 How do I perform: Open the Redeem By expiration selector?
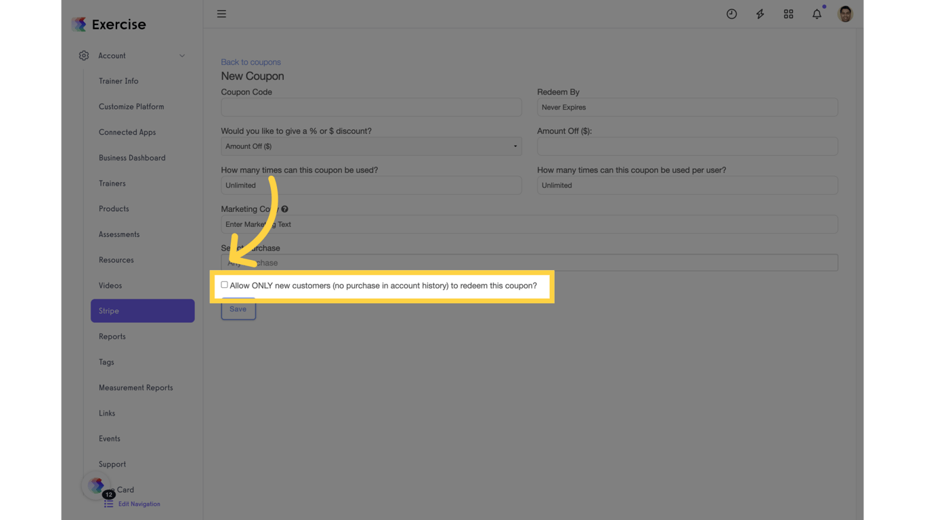click(687, 107)
